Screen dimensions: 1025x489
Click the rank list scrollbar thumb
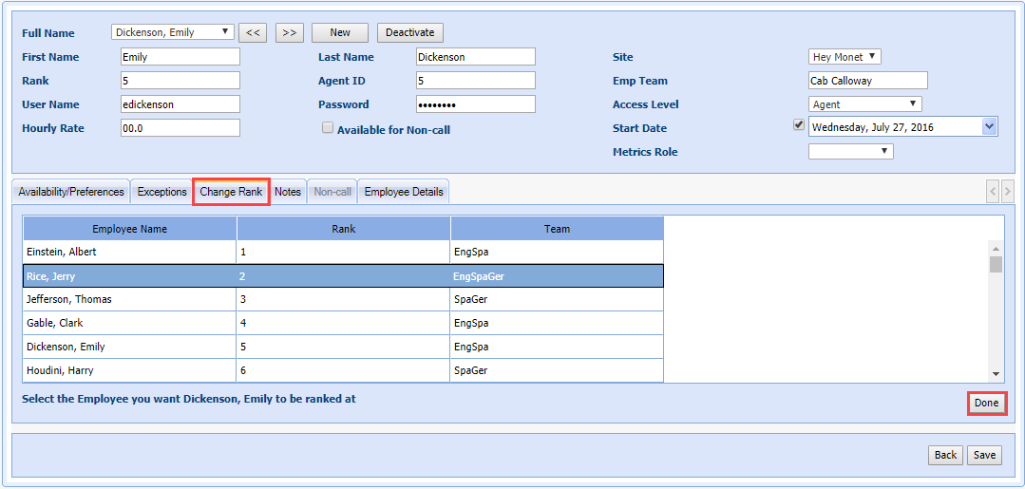click(x=996, y=264)
